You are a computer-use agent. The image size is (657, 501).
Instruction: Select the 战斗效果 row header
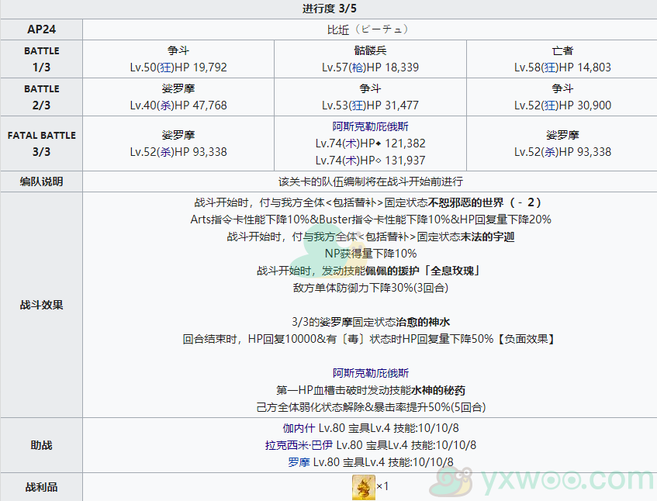(x=41, y=305)
